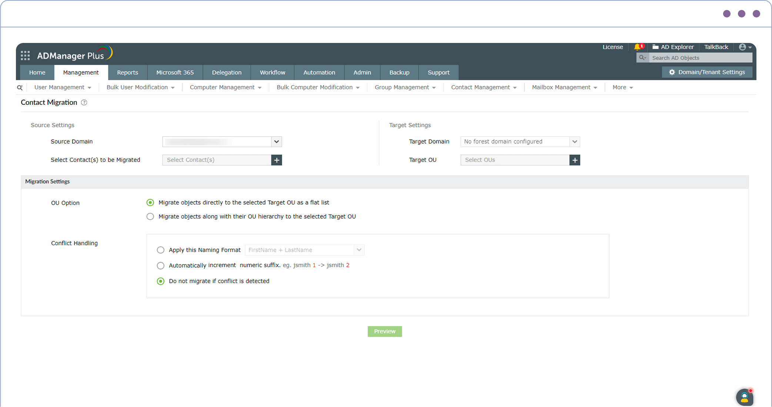The width and height of the screenshot is (772, 407).
Task: Click the Contact Migration help icon
Action: [85, 102]
